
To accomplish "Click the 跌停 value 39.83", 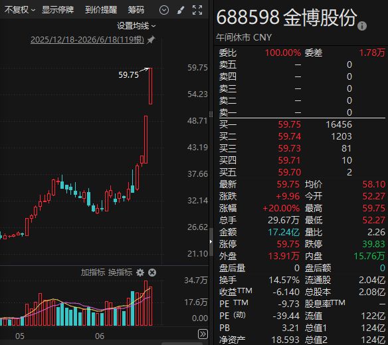I will (373, 244).
